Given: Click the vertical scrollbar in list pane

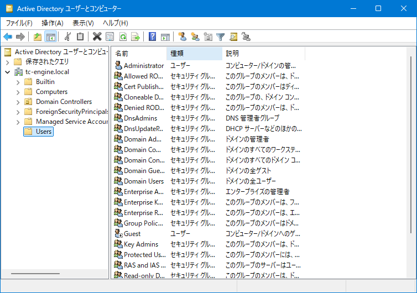Looking at the screenshot, I should 411,145.
